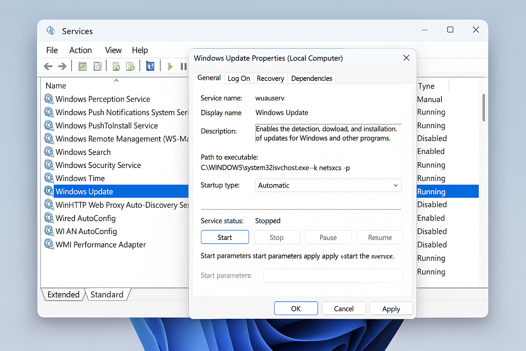
Task: Open the Help menu
Action: tap(140, 50)
